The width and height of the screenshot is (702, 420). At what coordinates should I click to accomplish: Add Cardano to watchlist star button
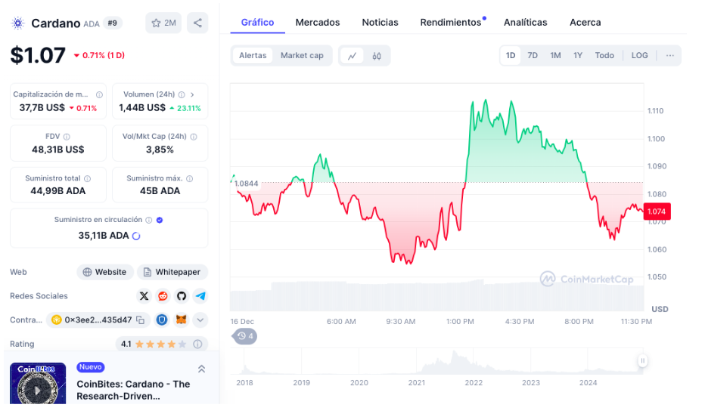point(163,23)
